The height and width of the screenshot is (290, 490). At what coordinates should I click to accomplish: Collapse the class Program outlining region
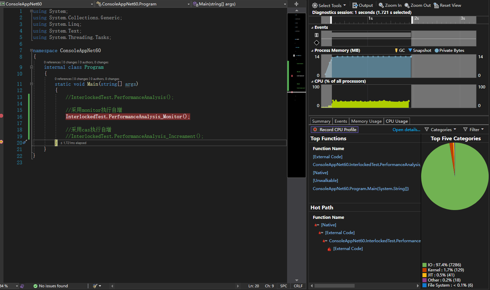tap(32, 67)
